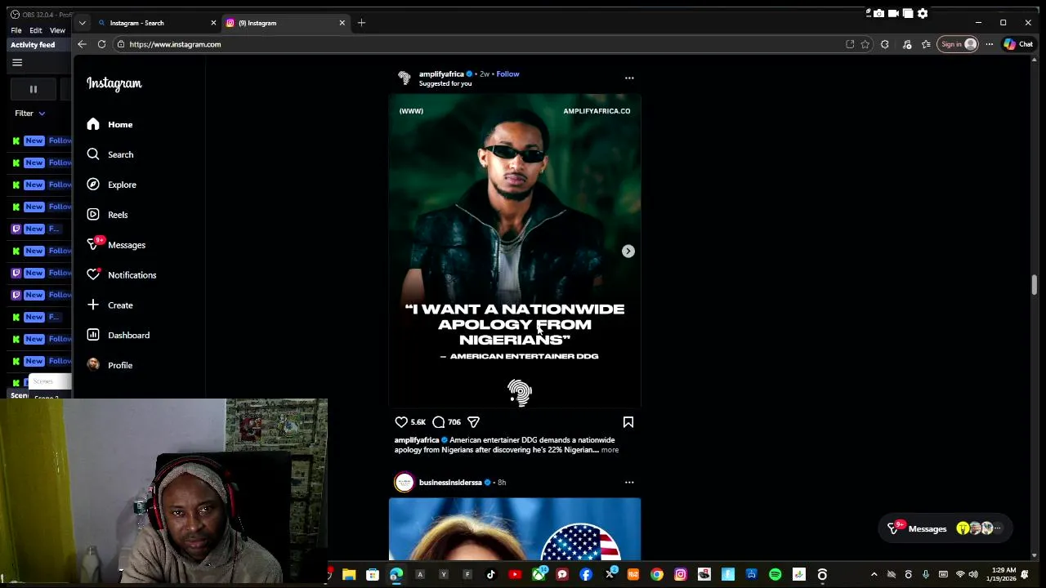
Task: Open a new browser tab
Action: tap(361, 23)
